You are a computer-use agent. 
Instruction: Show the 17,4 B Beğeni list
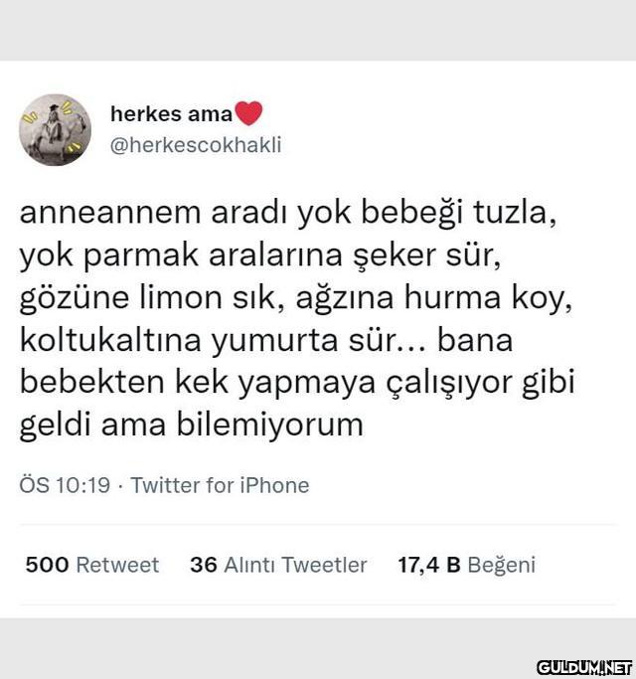(467, 565)
